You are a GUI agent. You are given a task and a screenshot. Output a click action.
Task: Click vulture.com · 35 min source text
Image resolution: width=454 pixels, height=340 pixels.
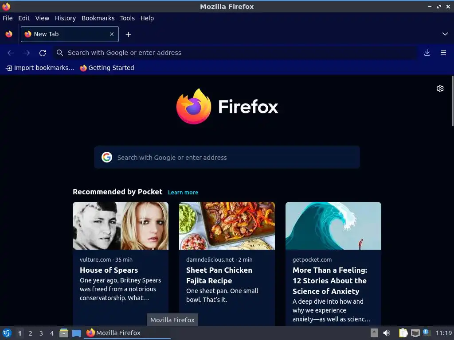tap(106, 259)
